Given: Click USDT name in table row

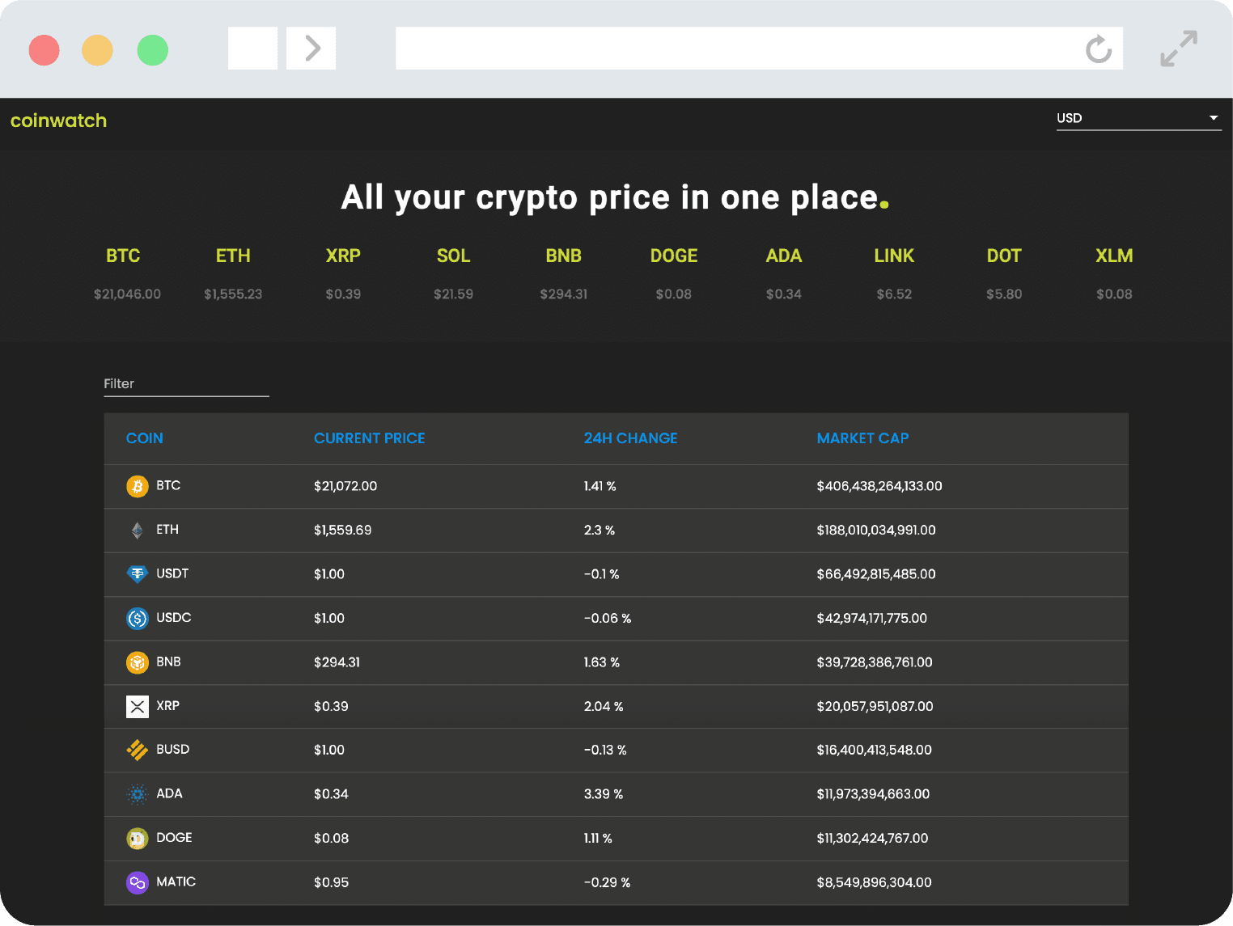Looking at the screenshot, I should (172, 573).
